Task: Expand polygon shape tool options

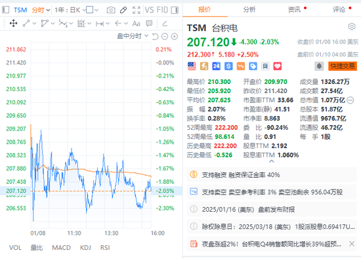Action: click(x=53, y=23)
